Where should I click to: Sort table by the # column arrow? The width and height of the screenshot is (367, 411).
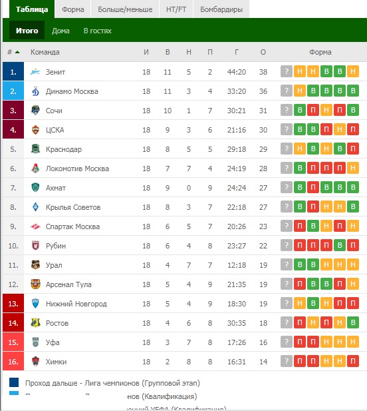pyautogui.click(x=17, y=52)
